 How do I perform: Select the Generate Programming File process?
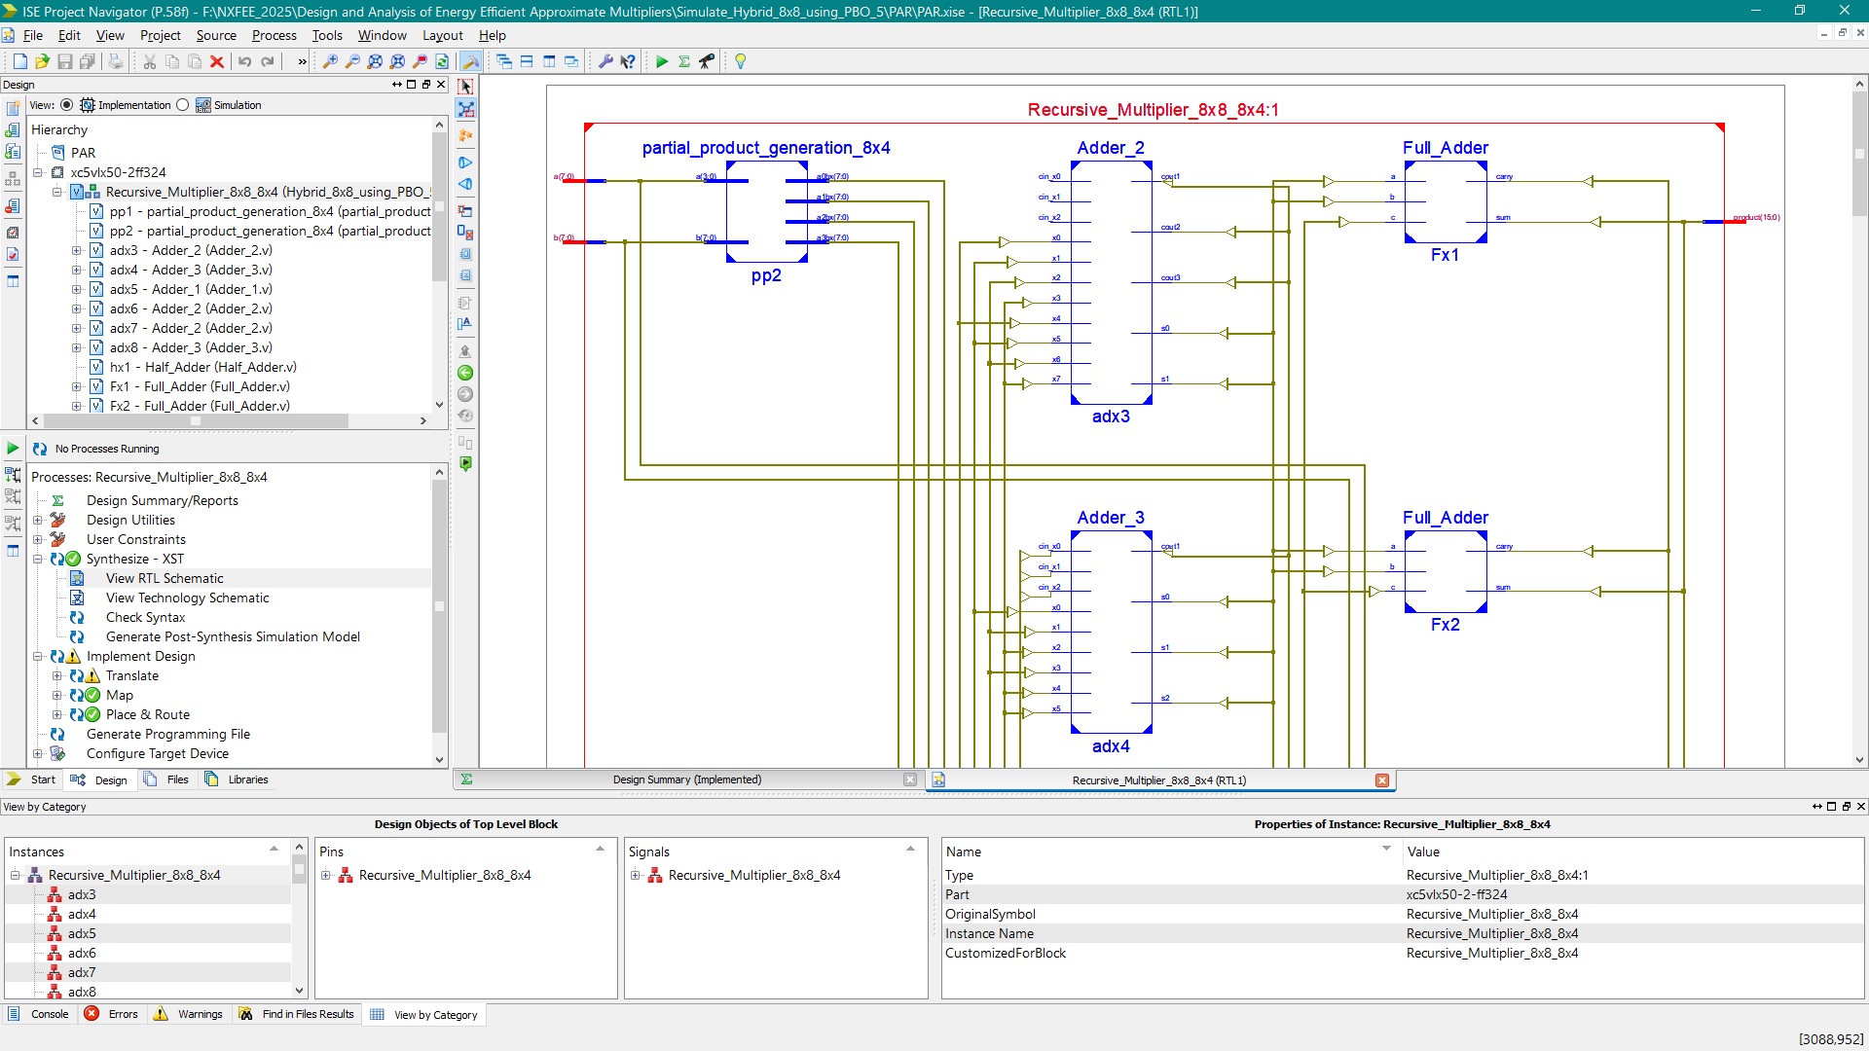pos(167,734)
